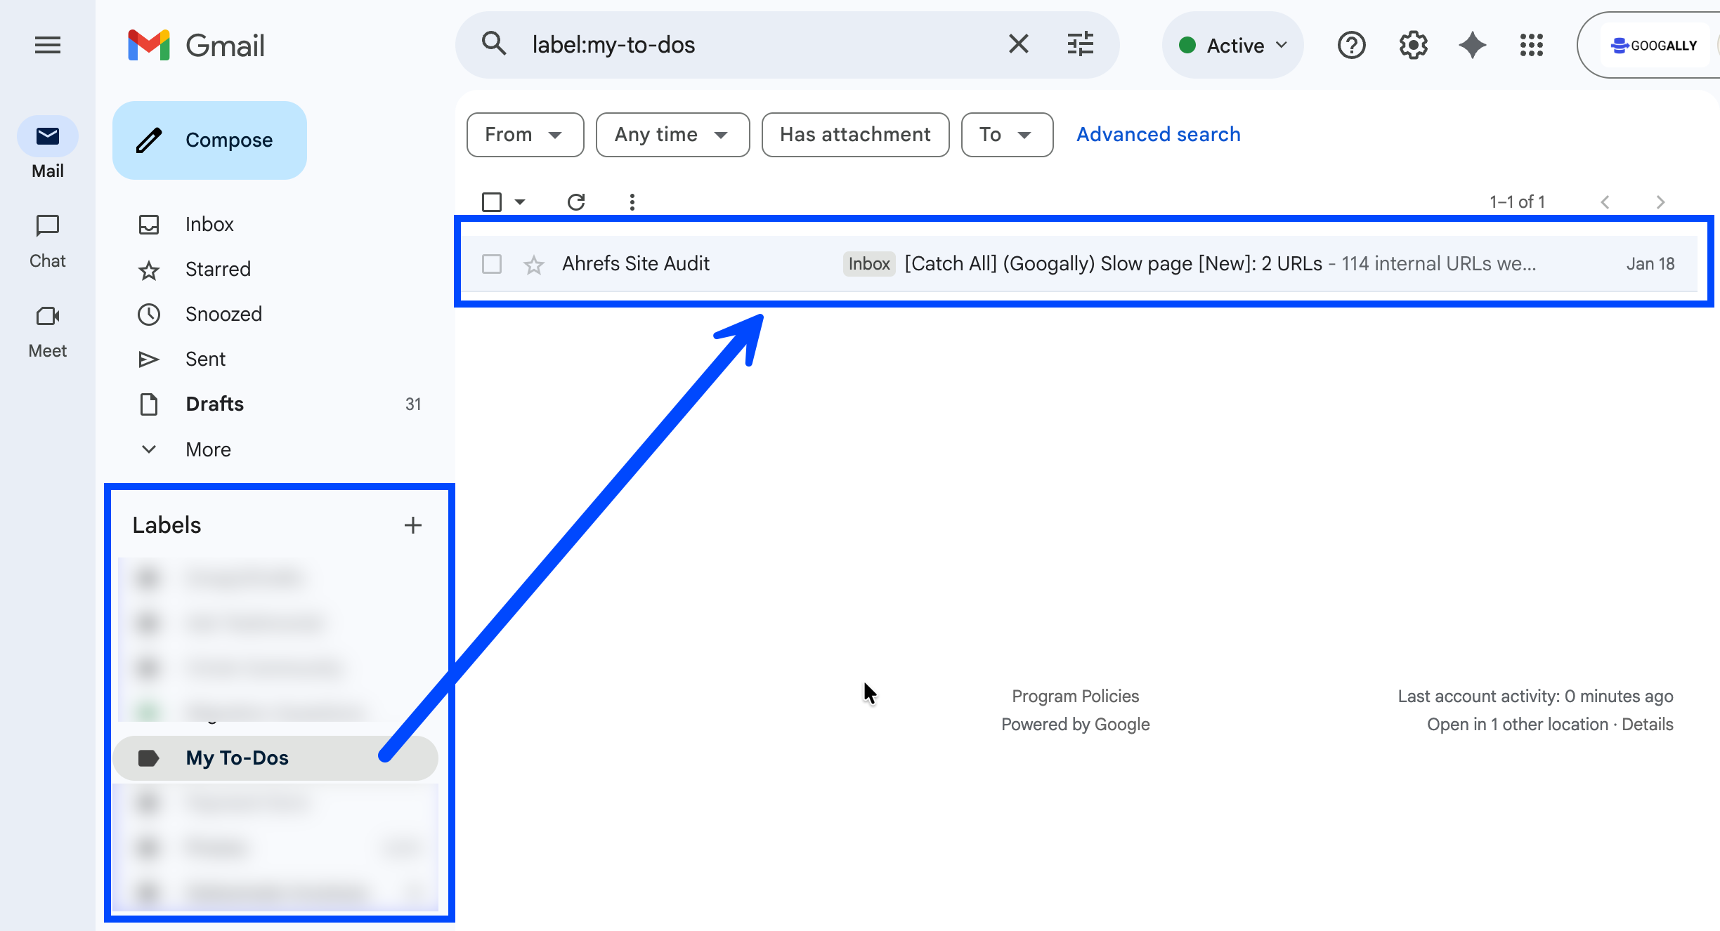1720x931 pixels.
Task: Tick the select-all checkbox
Action: tap(492, 202)
